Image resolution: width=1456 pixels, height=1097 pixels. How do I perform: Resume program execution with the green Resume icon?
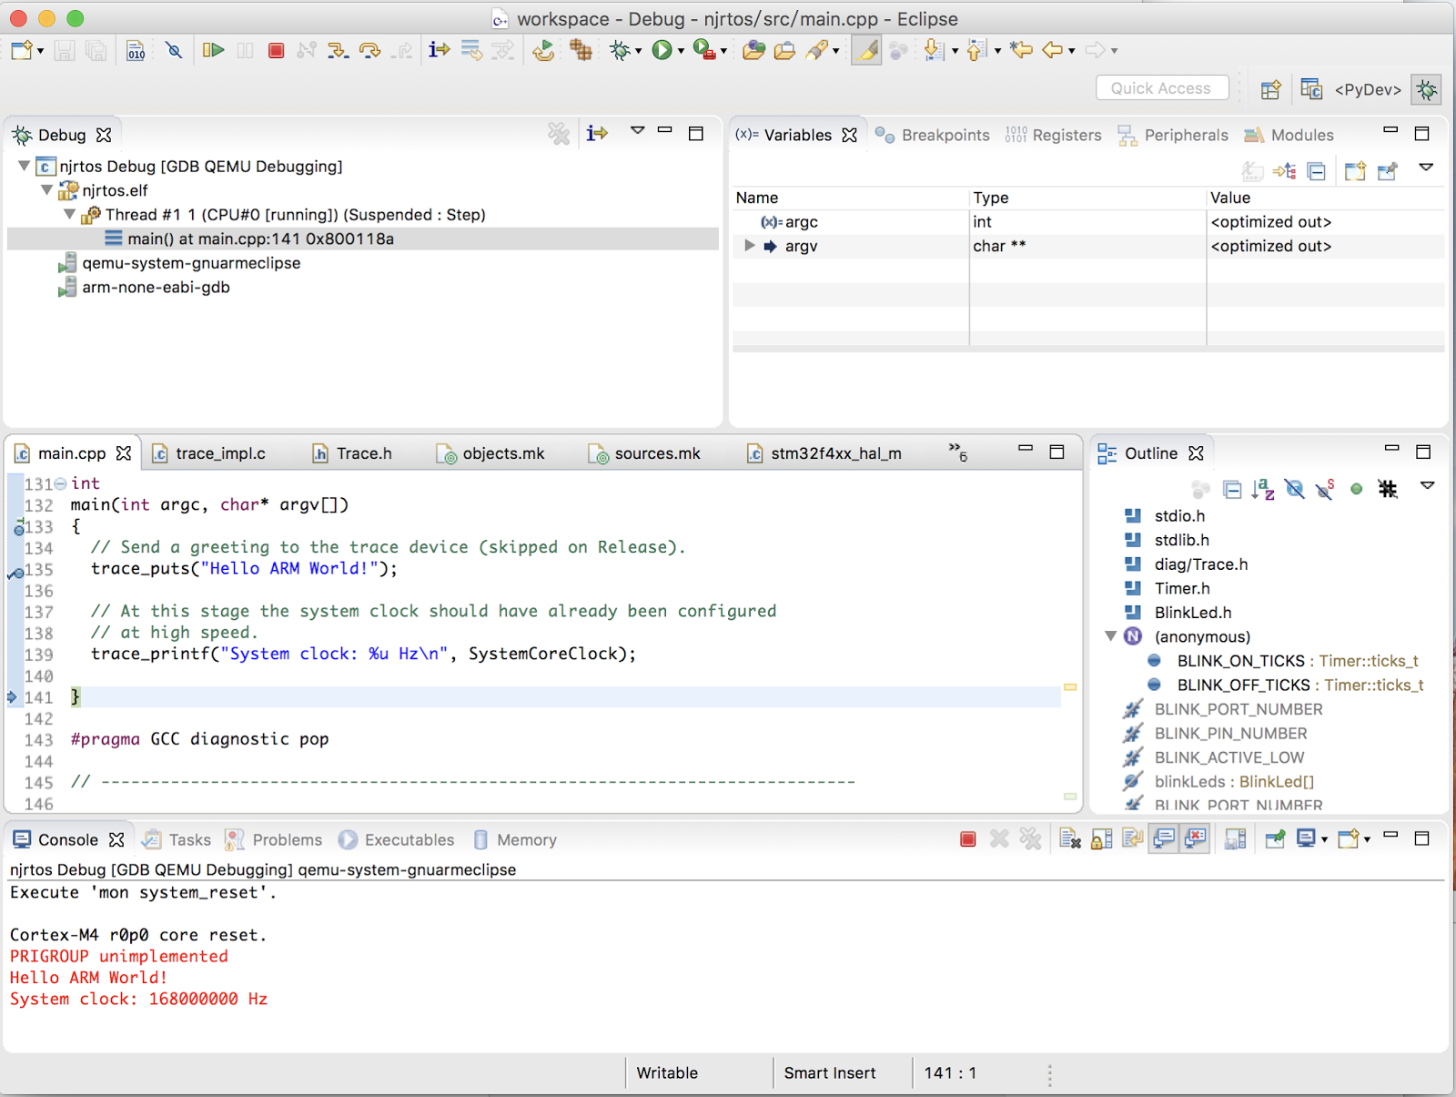(214, 50)
